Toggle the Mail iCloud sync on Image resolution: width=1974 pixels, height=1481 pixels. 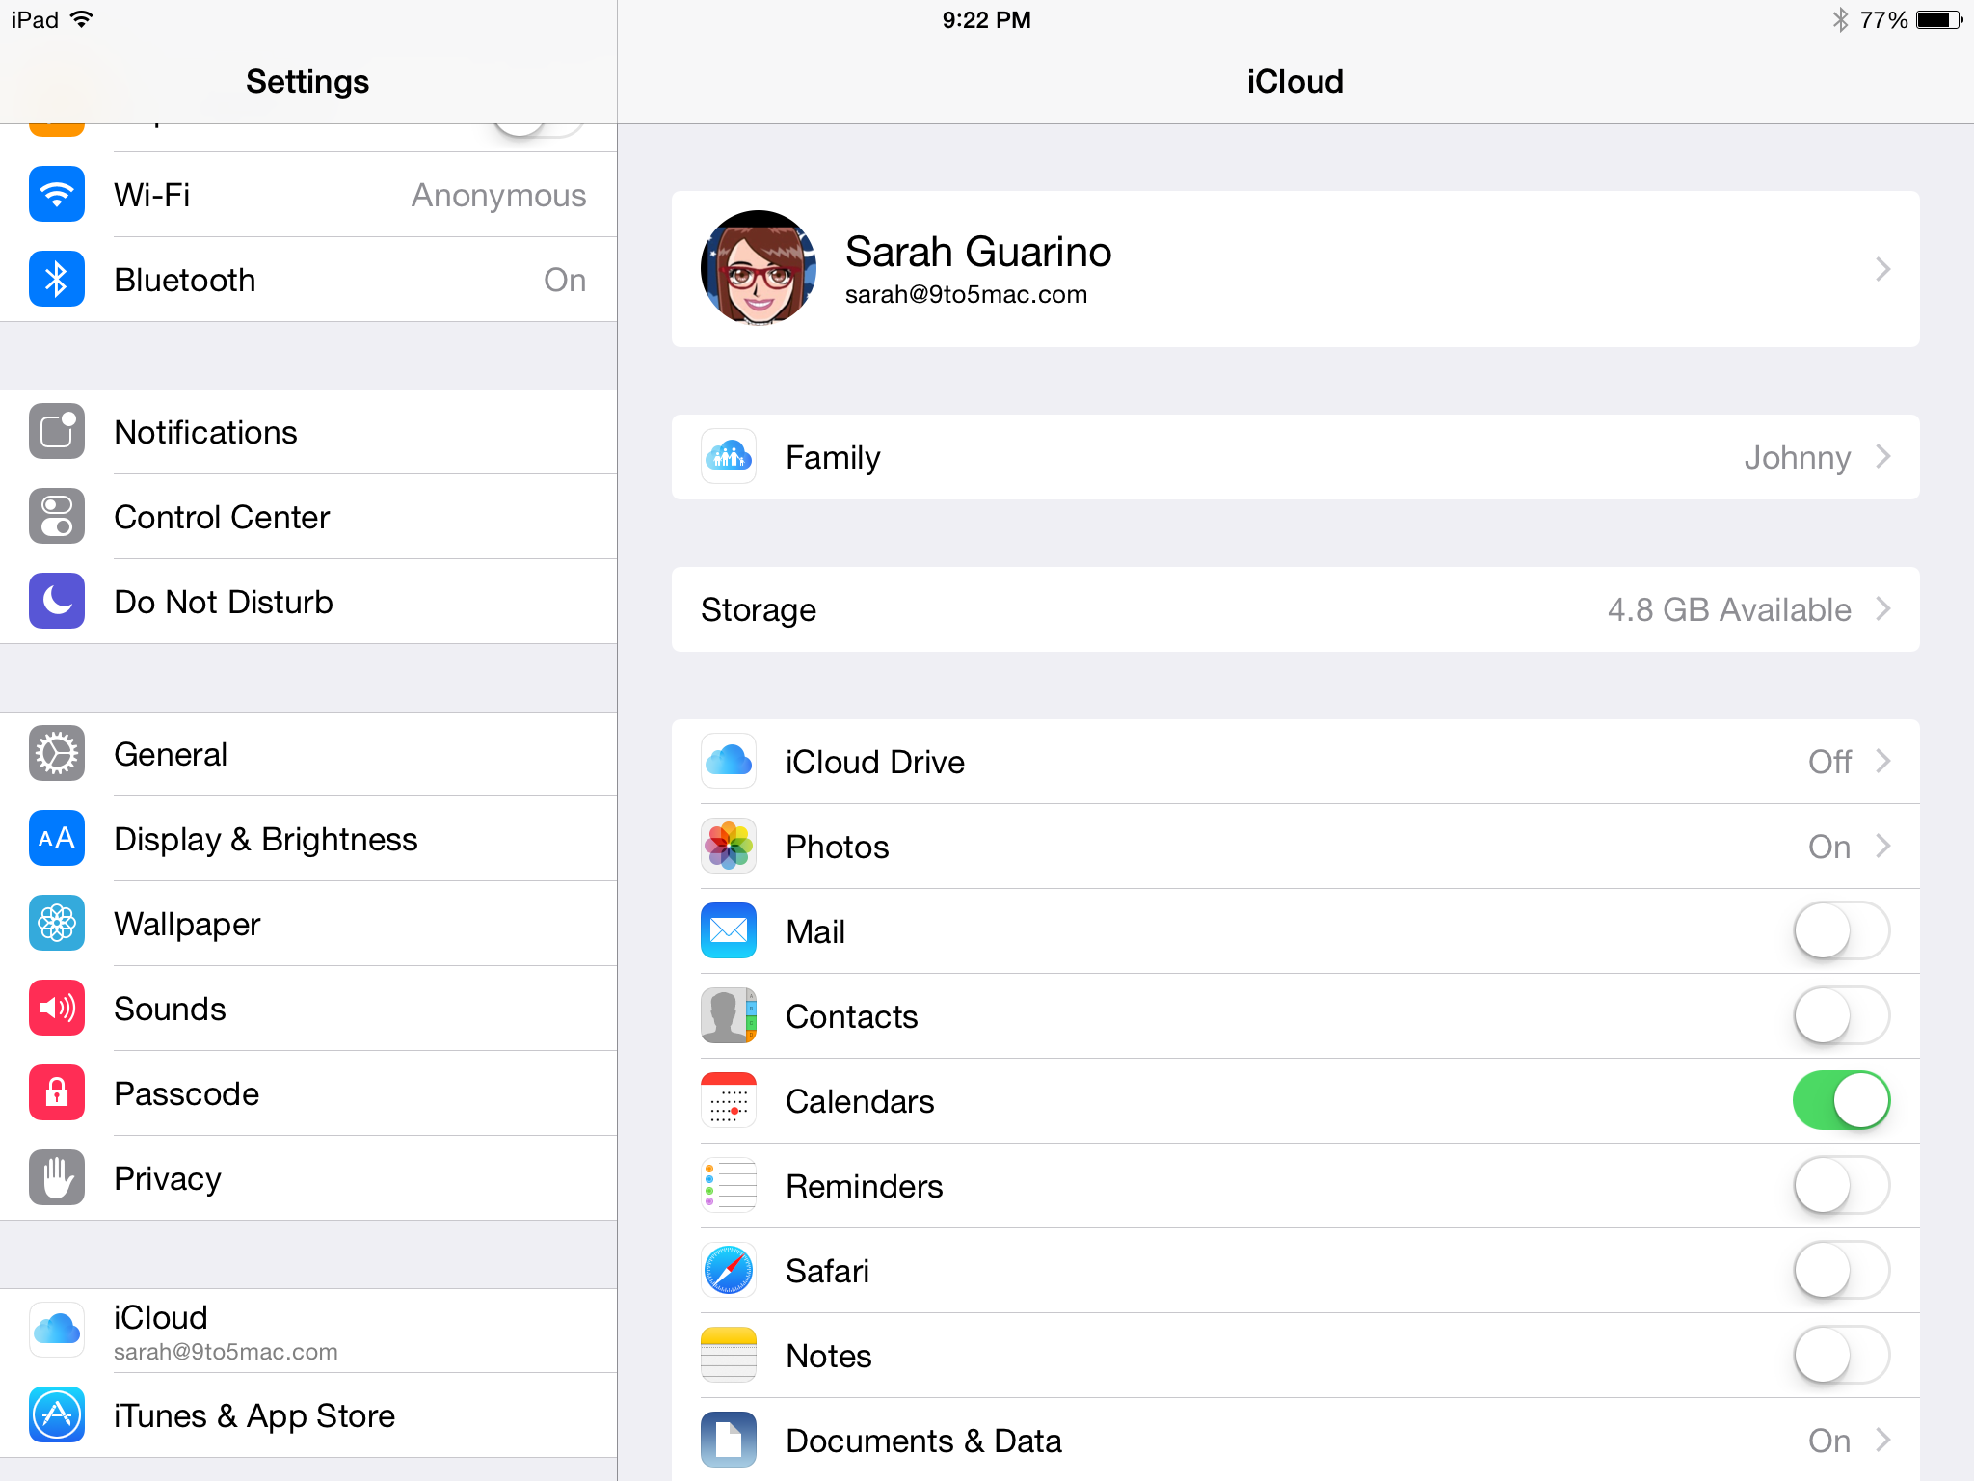coord(1842,930)
